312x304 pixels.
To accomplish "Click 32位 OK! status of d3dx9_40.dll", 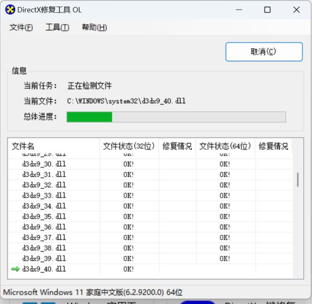I will (x=128, y=269).
